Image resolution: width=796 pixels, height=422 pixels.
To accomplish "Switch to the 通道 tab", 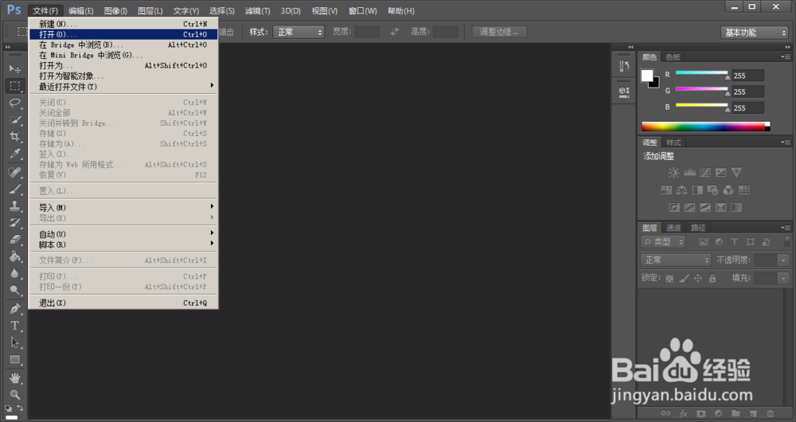I will [x=673, y=228].
